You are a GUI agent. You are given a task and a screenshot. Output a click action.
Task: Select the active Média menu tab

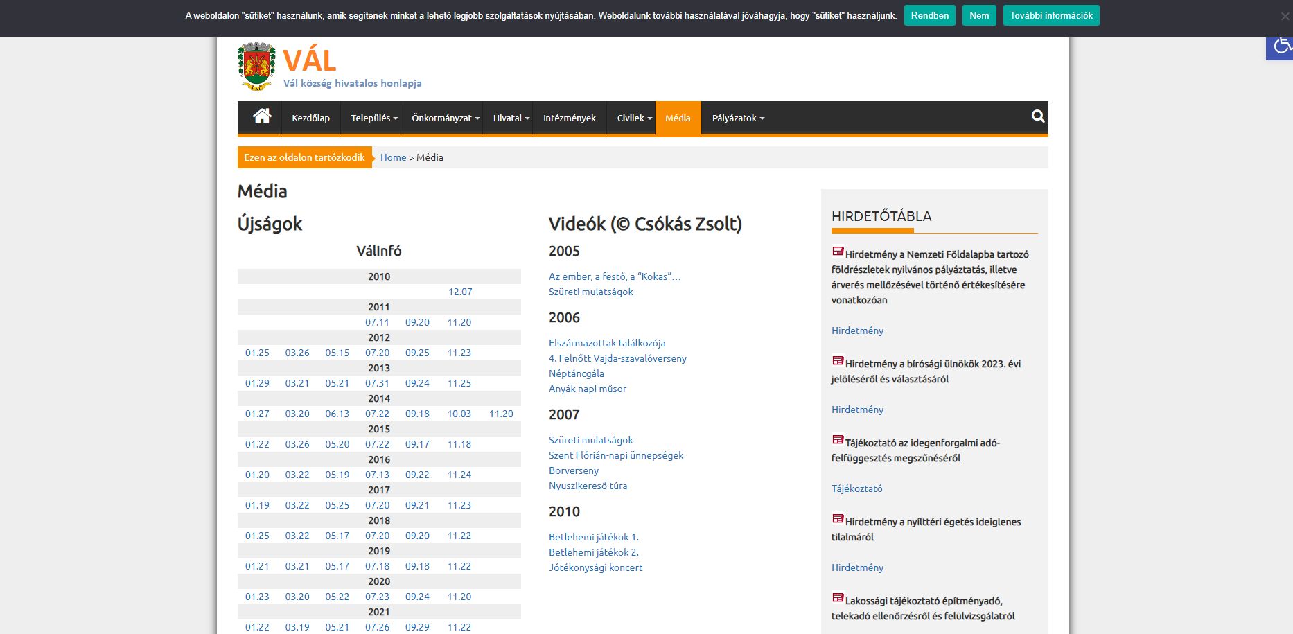click(x=678, y=118)
